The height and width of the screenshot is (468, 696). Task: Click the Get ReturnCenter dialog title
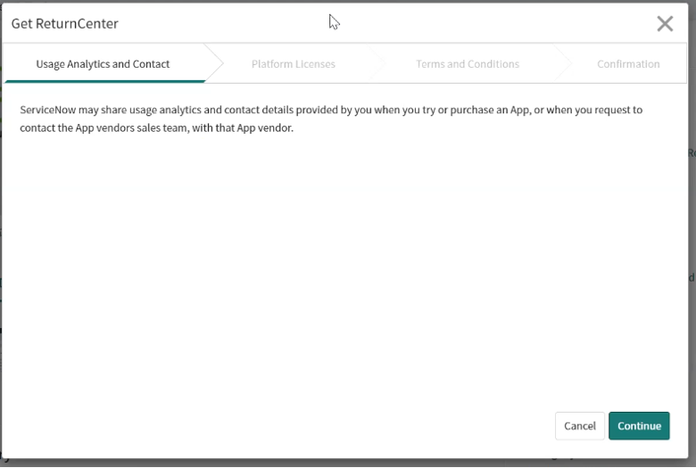(x=65, y=23)
